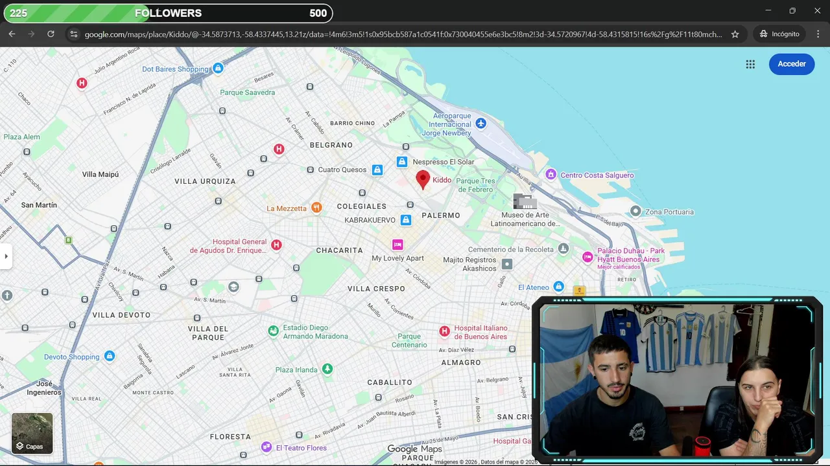Click the ALMAGRO neighborhood label
Viewport: 830px width, 466px height.
461,363
